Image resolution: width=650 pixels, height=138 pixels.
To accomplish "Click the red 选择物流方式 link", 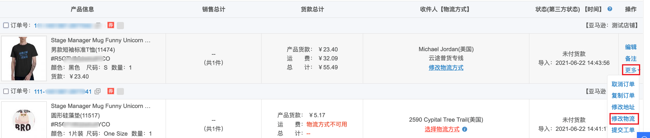I will point(442,129).
